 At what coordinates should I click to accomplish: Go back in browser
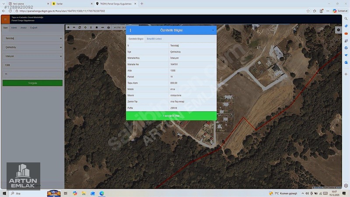(x=3, y=11)
